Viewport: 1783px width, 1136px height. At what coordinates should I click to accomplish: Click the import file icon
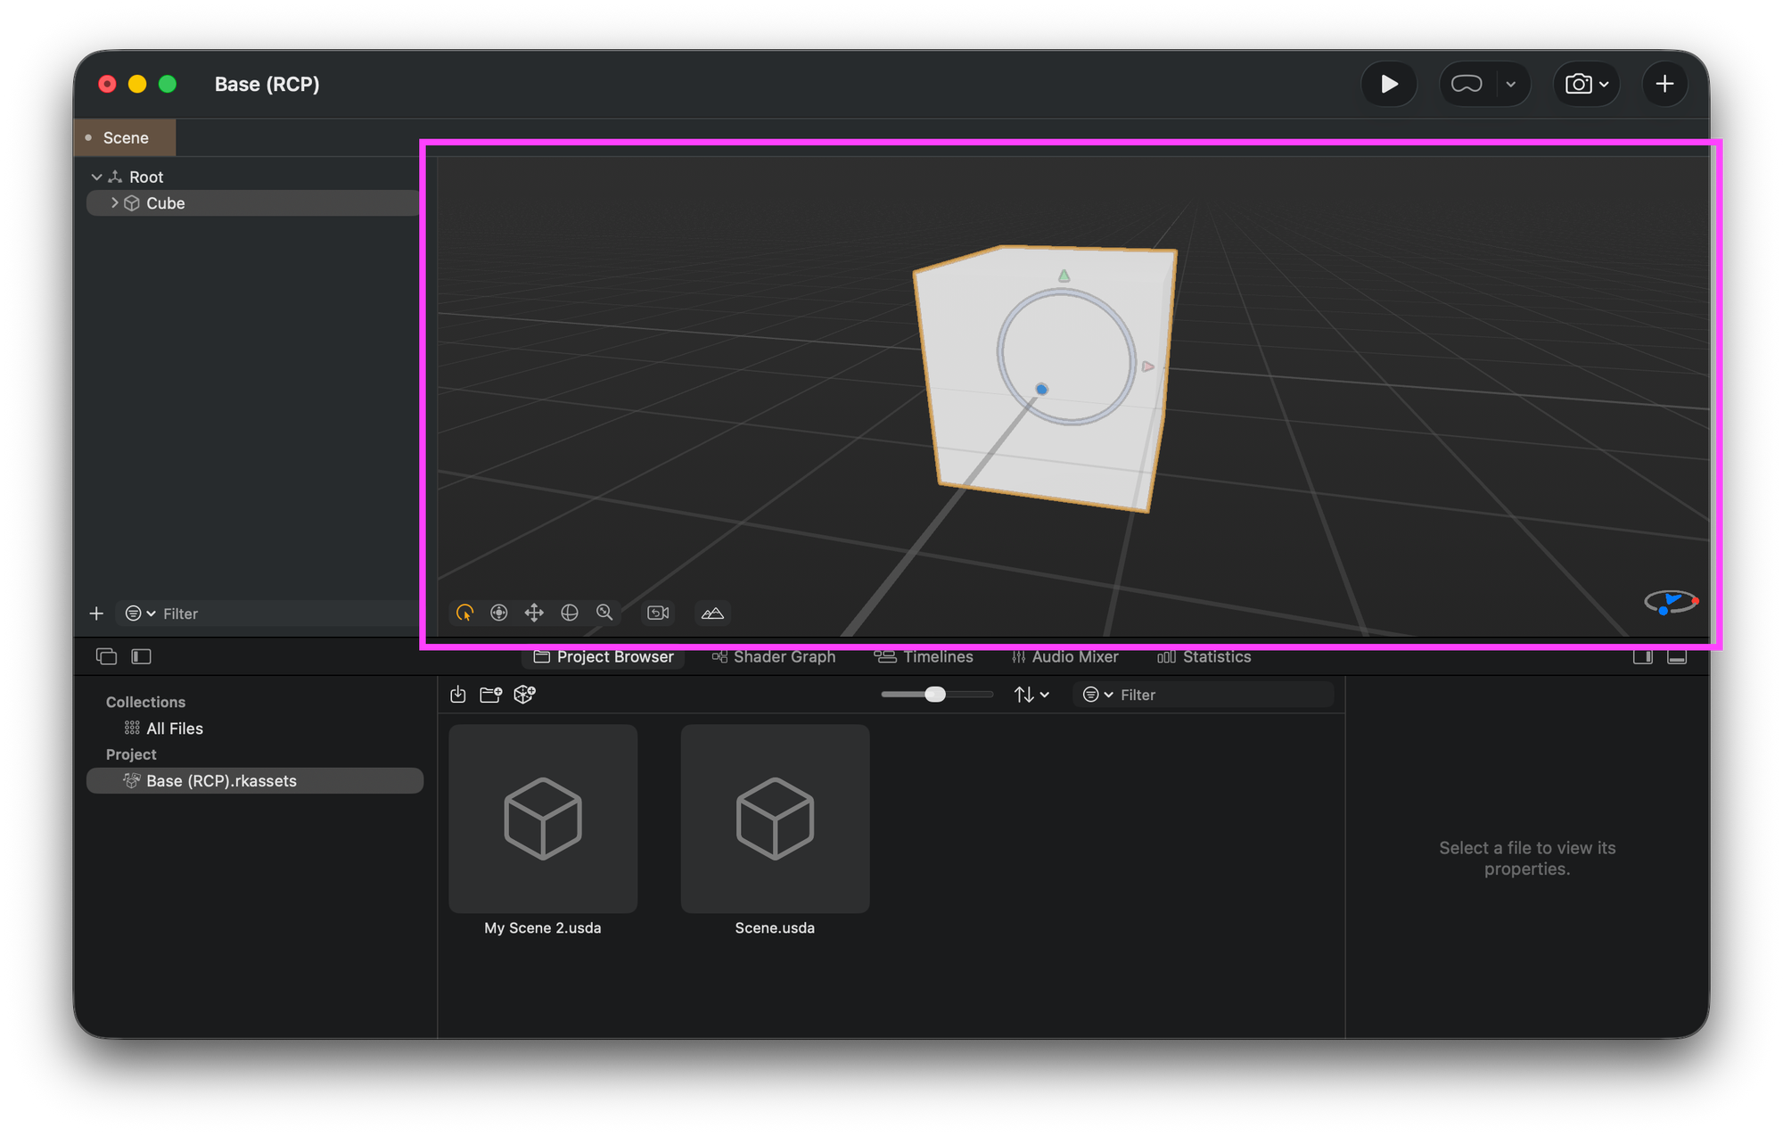(x=458, y=695)
